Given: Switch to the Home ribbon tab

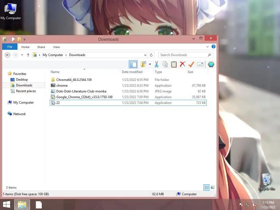Looking at the screenshot, I should point(25,47).
